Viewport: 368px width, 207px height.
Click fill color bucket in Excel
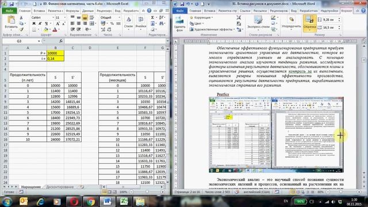coord(46,29)
